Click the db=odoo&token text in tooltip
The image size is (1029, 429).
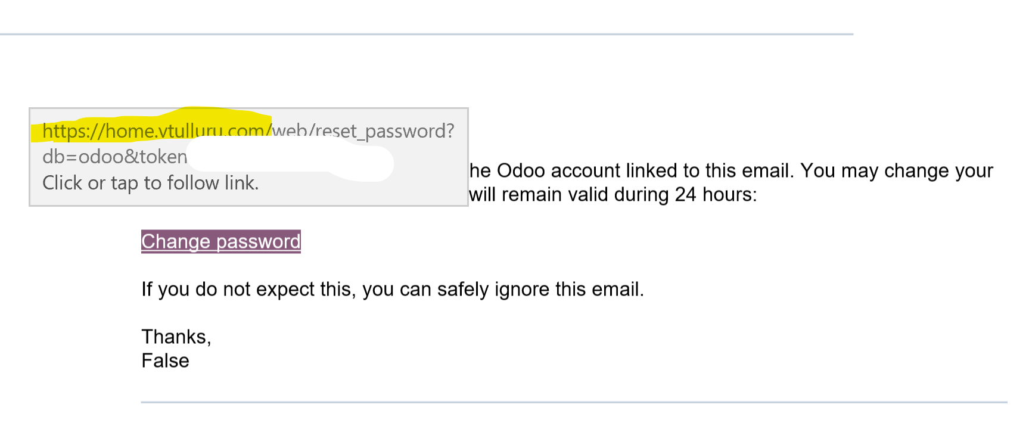(x=115, y=157)
